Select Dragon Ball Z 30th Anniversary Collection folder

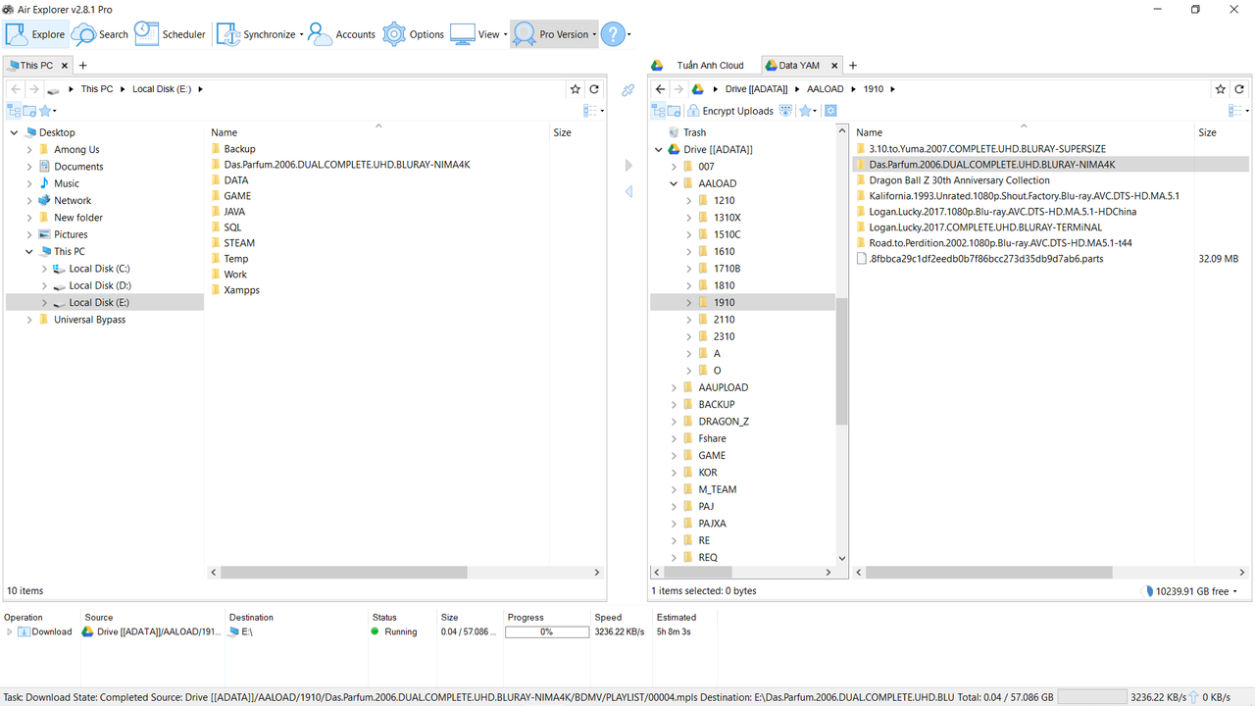click(x=959, y=180)
